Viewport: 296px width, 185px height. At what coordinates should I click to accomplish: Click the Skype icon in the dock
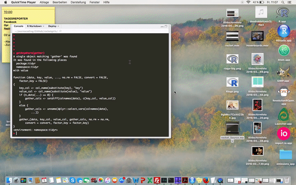[73, 180]
